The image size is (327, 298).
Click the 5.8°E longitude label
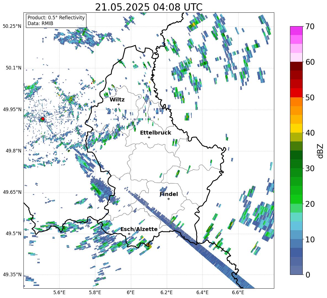[95, 292]
